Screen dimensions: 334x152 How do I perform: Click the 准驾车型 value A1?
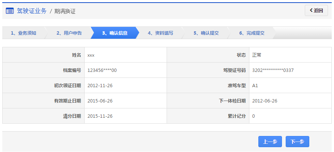click(255, 85)
